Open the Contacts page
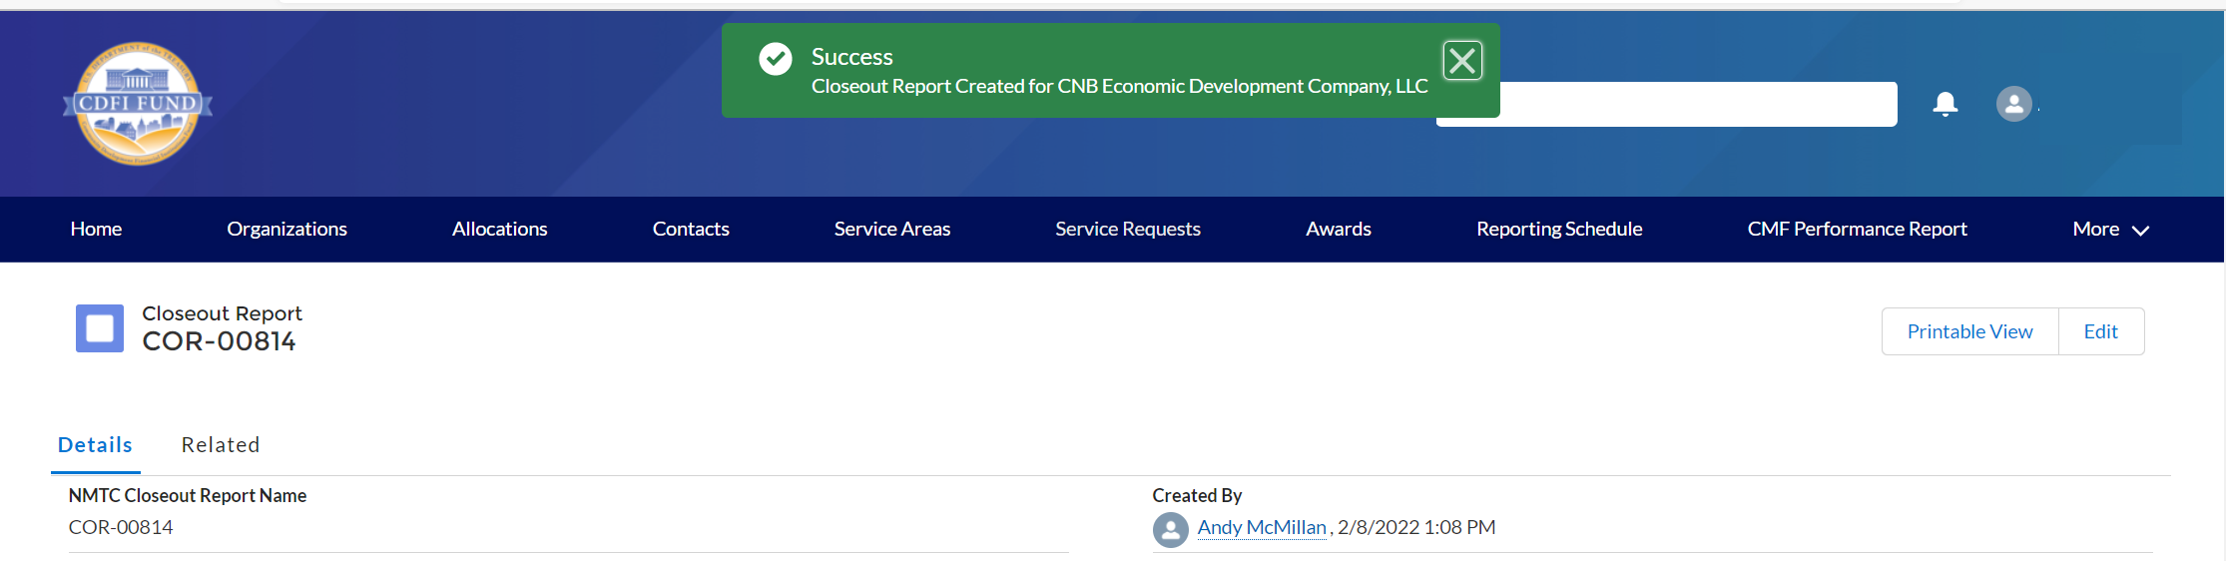Screen dimensions: 2226x561 (691, 230)
